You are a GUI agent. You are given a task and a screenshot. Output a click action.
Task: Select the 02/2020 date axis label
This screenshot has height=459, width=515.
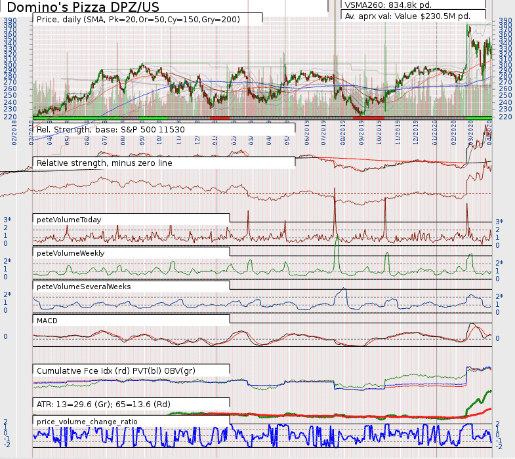(453, 132)
